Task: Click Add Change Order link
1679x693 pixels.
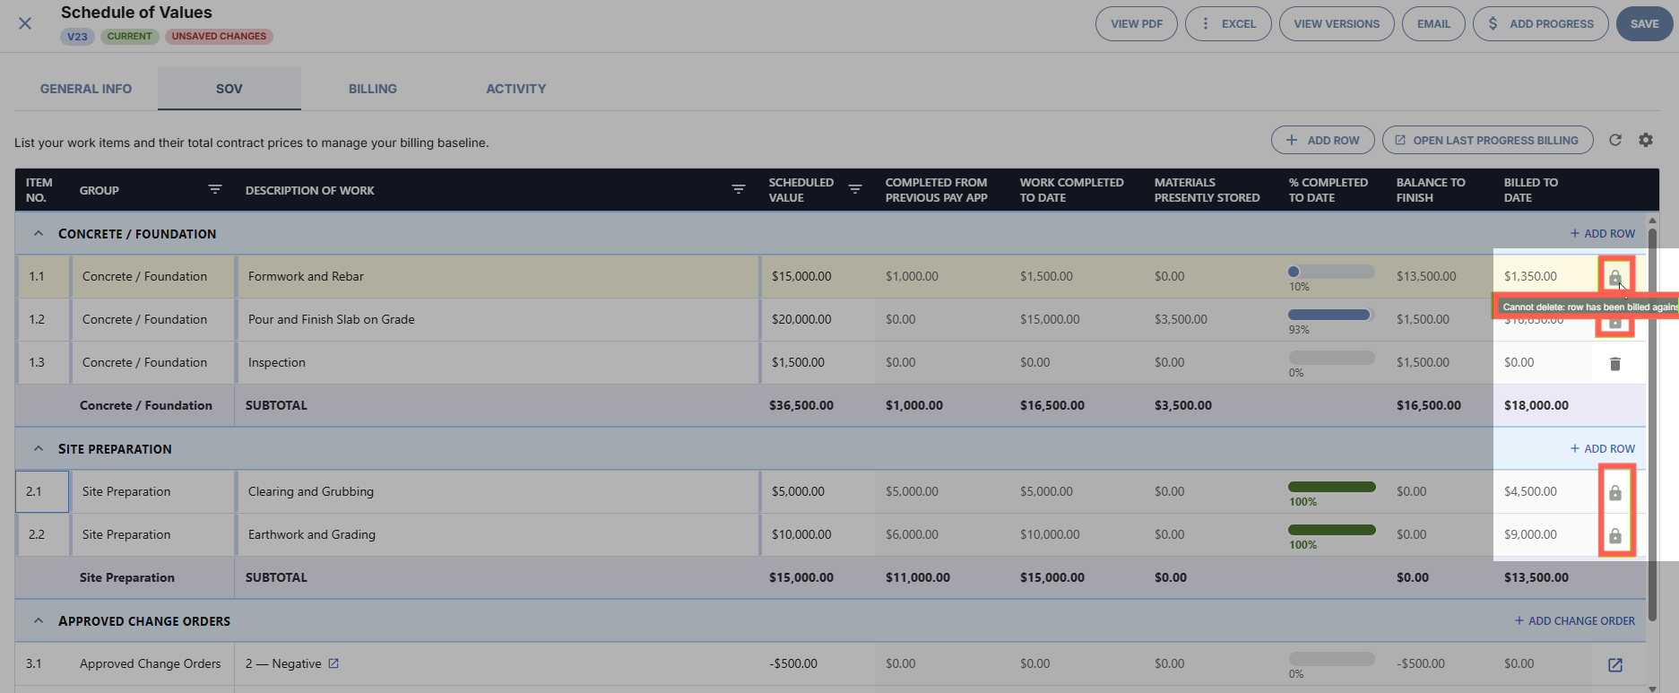Action: click(1574, 620)
